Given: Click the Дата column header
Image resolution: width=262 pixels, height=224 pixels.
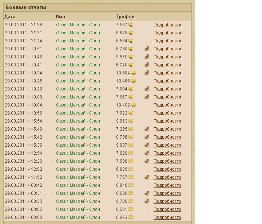Looking at the screenshot, I should tap(10, 16).
